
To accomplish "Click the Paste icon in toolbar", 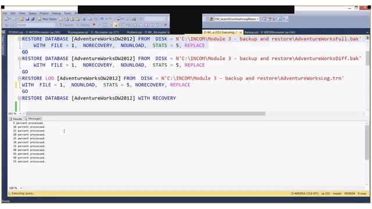I will (95, 19).
